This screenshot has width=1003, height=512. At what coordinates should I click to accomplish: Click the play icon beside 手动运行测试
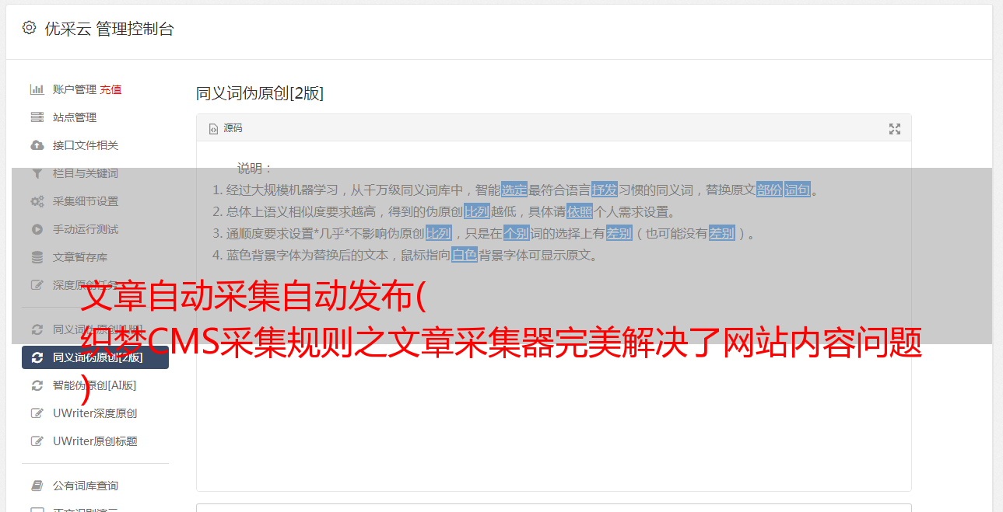pyautogui.click(x=37, y=229)
